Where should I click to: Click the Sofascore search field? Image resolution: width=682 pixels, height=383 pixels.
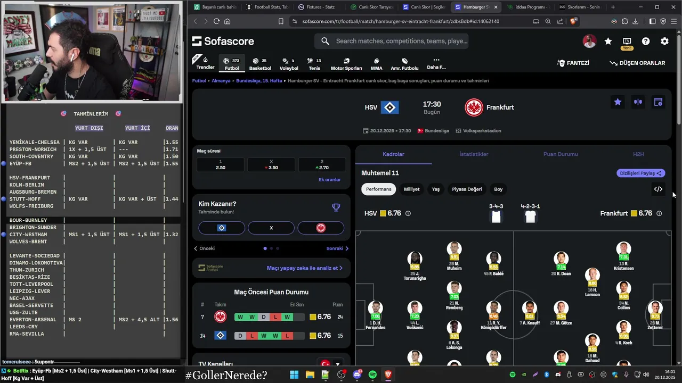pyautogui.click(x=391, y=41)
